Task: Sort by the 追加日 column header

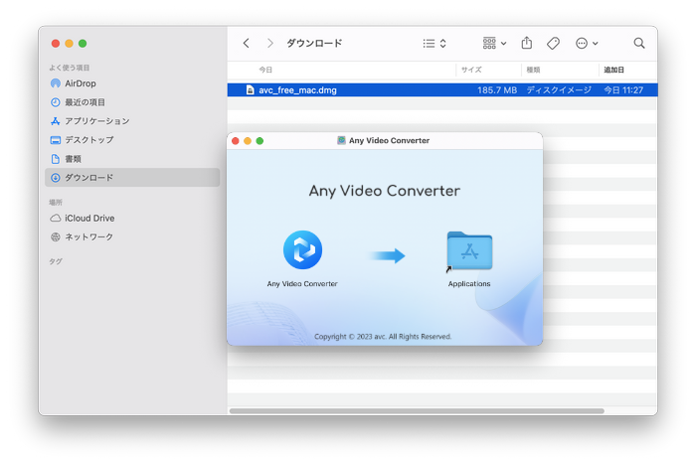Action: point(613,70)
